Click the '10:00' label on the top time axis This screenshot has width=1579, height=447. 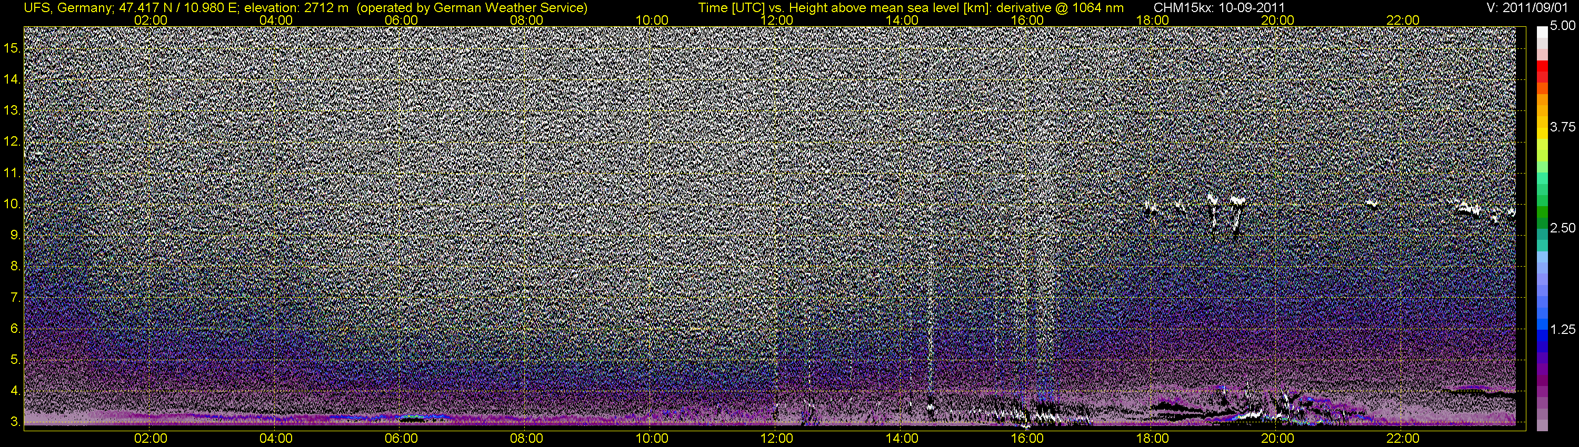click(652, 20)
